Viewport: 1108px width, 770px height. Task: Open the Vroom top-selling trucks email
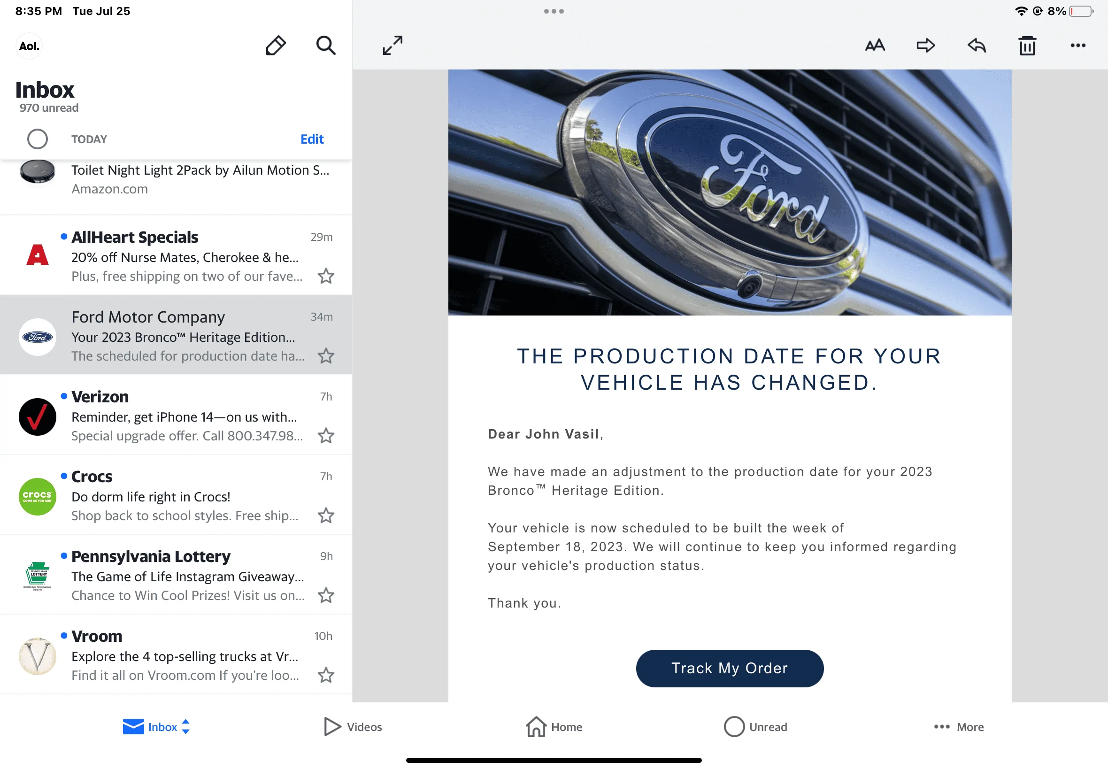(x=176, y=654)
